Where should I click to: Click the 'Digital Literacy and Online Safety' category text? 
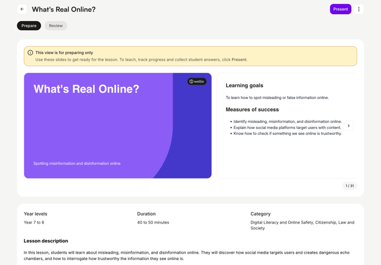[x=303, y=225]
